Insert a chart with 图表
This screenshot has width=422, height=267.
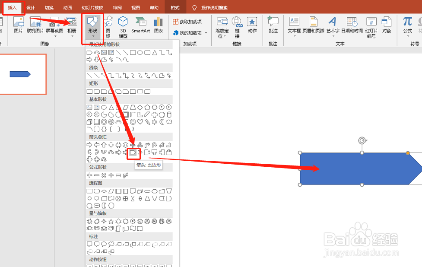159,25
